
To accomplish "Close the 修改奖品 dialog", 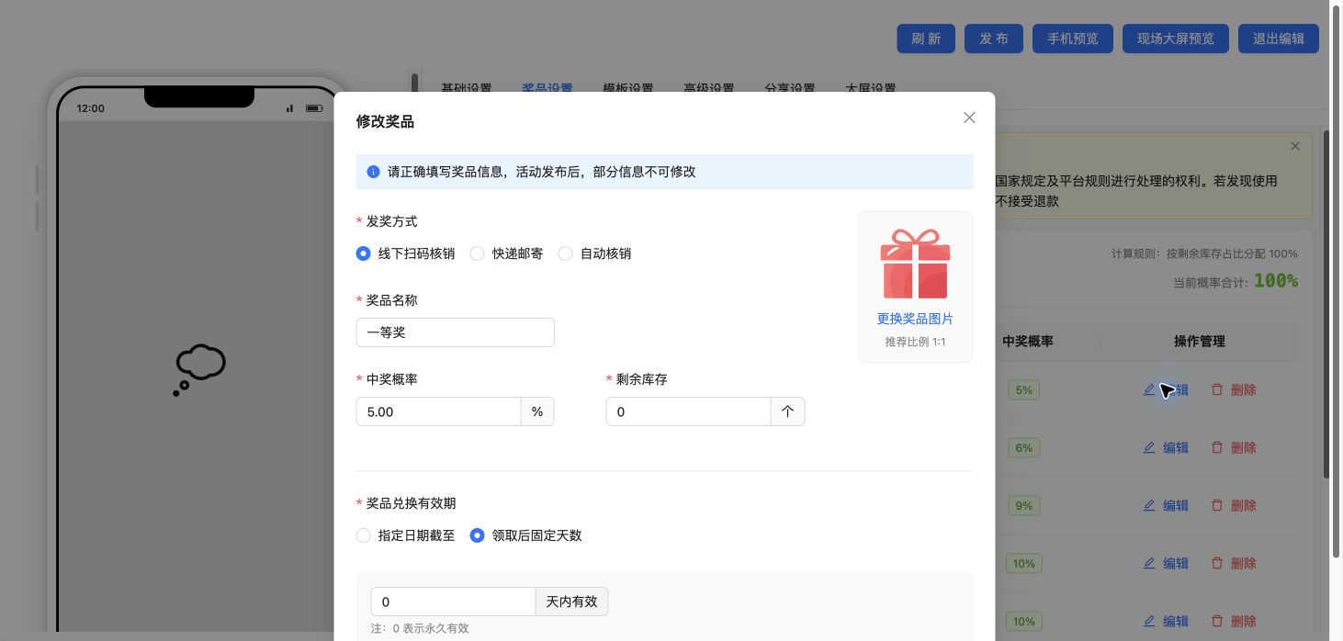I will 969,118.
